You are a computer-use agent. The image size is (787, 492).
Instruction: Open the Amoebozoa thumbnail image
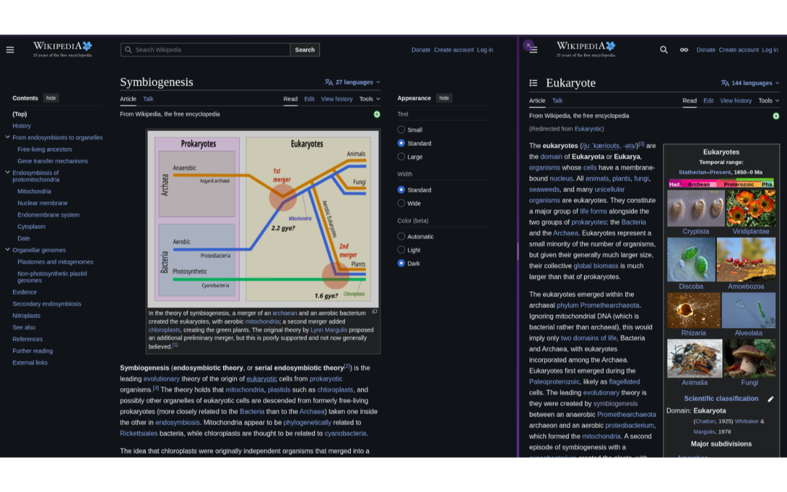746,260
